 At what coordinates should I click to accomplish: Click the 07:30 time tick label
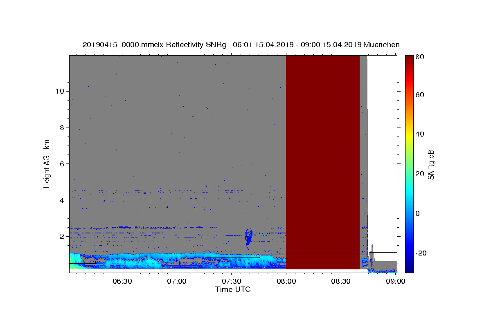232,282
